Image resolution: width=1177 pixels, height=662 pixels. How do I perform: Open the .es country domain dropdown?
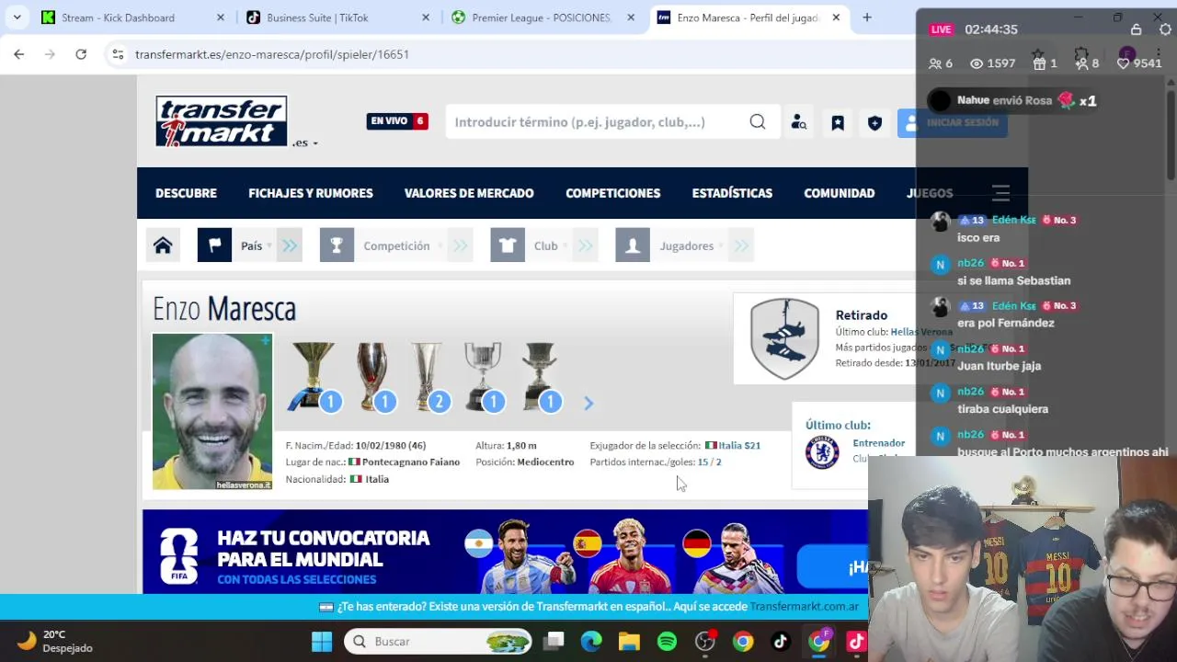tap(305, 143)
